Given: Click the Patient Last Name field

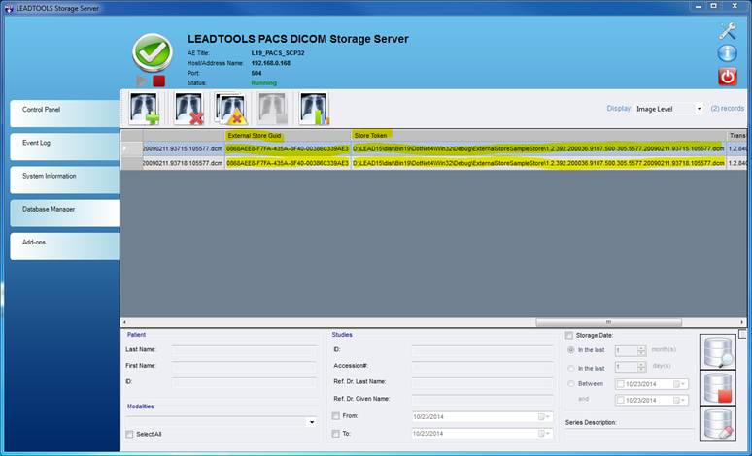Looking at the screenshot, I should point(244,350).
